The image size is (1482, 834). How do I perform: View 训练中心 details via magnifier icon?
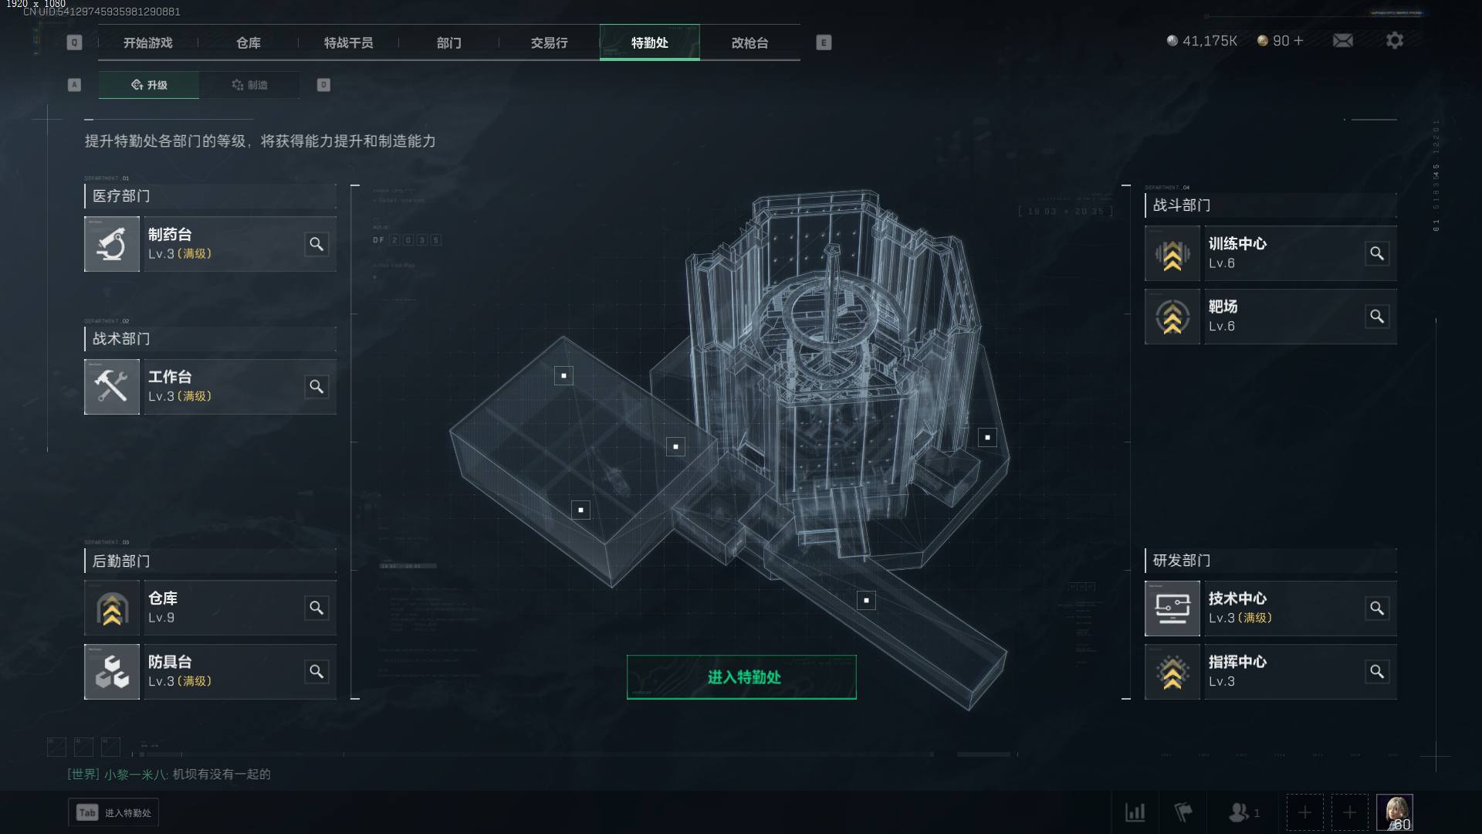(x=1377, y=253)
